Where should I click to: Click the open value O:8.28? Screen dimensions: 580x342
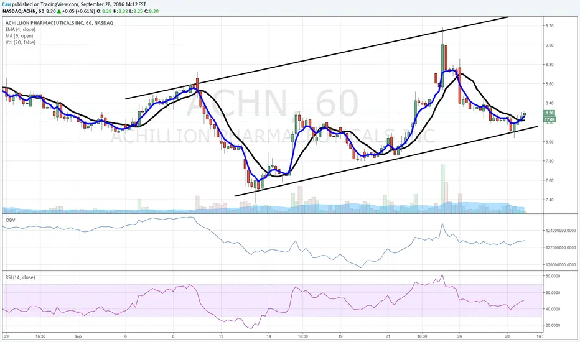click(x=105, y=11)
